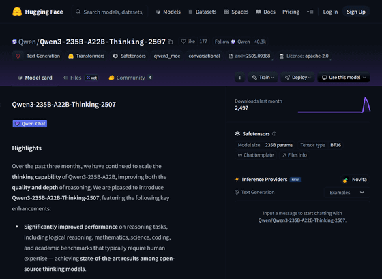Click the 235B params value
The width and height of the screenshot is (382, 279).
279,145
